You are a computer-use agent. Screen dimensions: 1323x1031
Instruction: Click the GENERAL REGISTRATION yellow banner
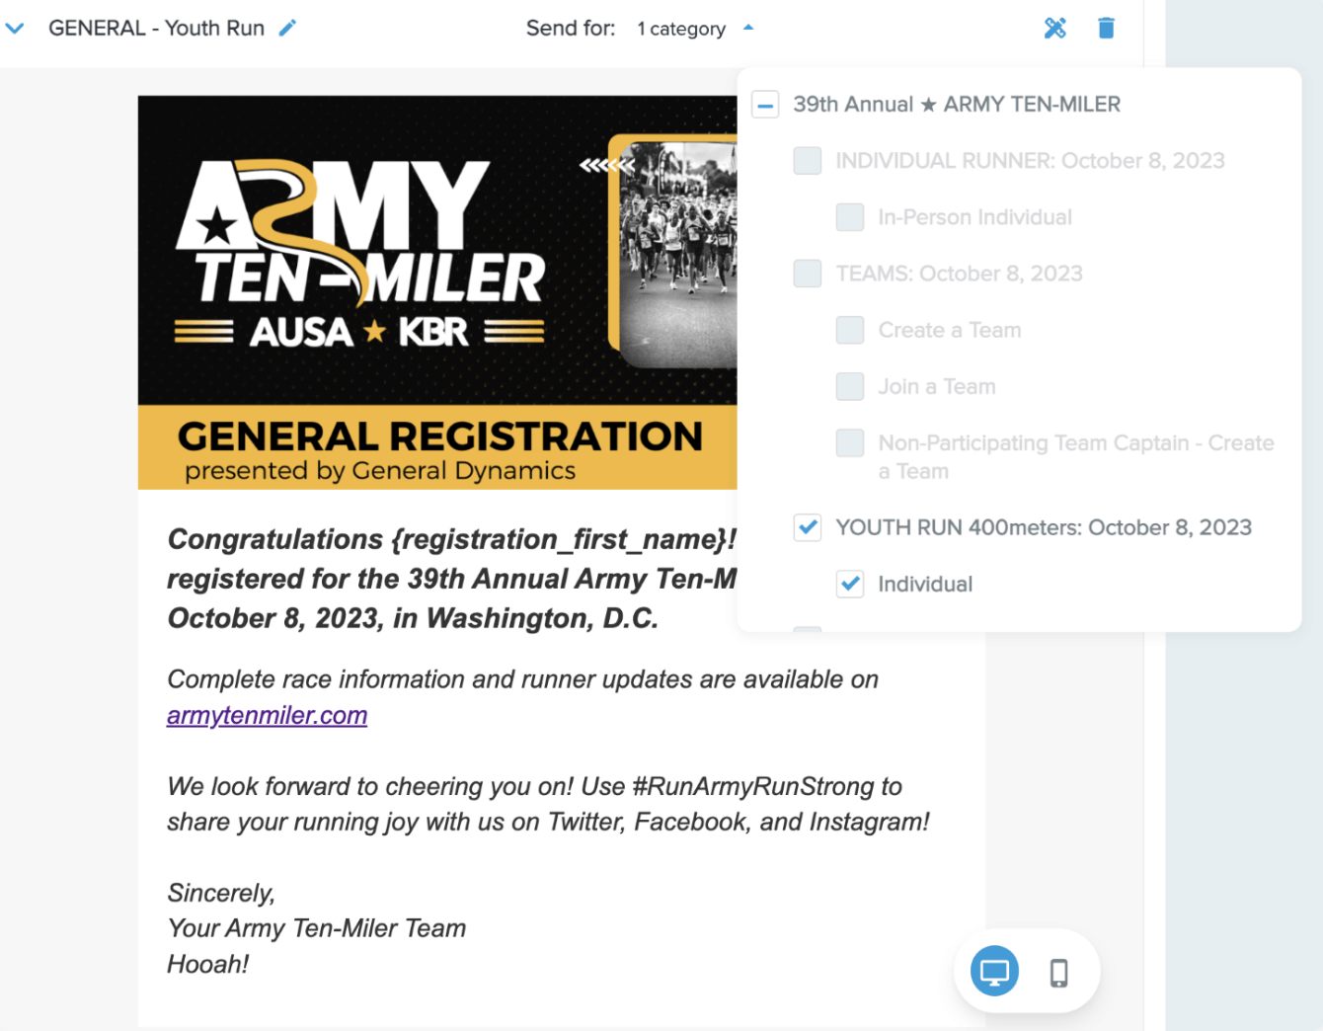[x=437, y=448]
